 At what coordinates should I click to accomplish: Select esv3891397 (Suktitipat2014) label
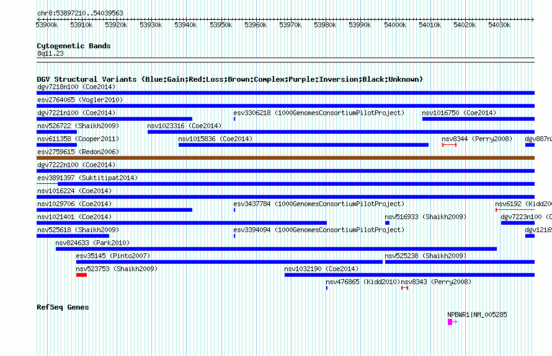[87, 178]
